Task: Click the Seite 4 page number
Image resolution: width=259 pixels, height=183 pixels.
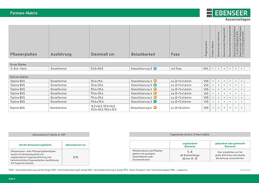Action: tap(12, 179)
